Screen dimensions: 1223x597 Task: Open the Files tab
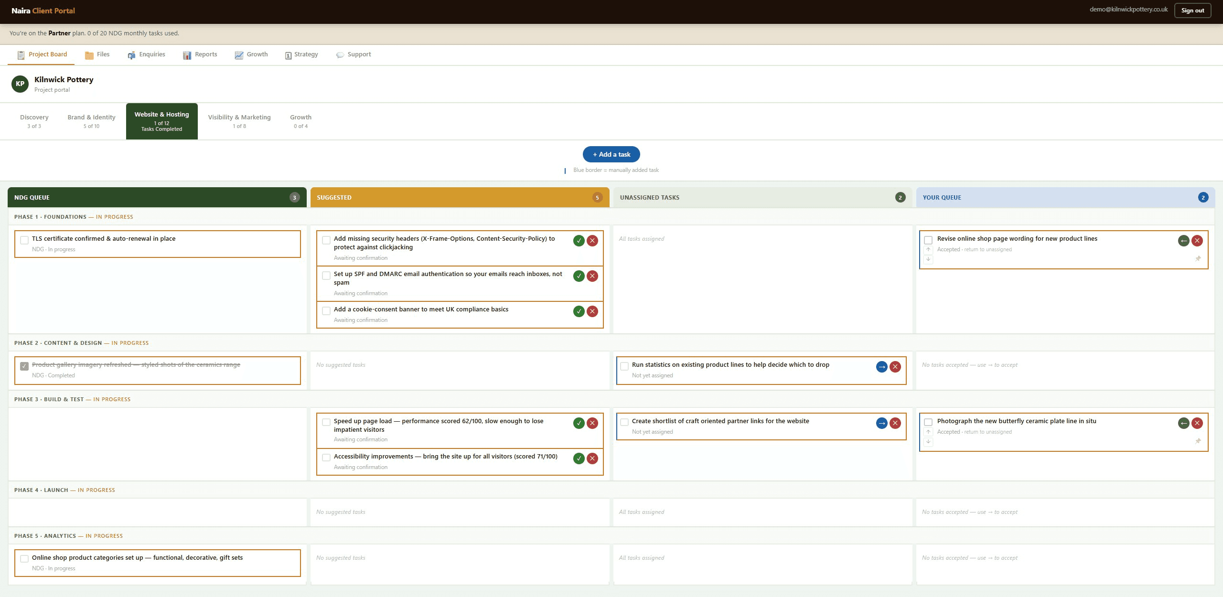coord(97,54)
